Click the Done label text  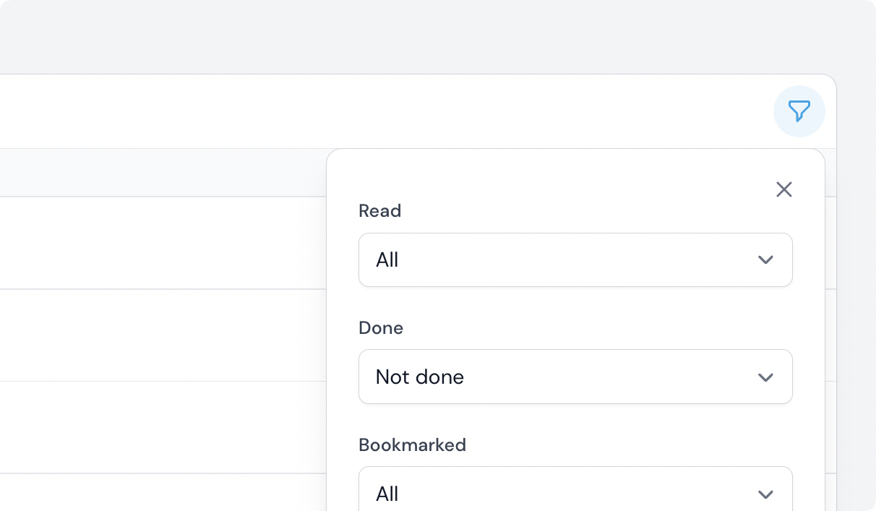click(x=381, y=328)
